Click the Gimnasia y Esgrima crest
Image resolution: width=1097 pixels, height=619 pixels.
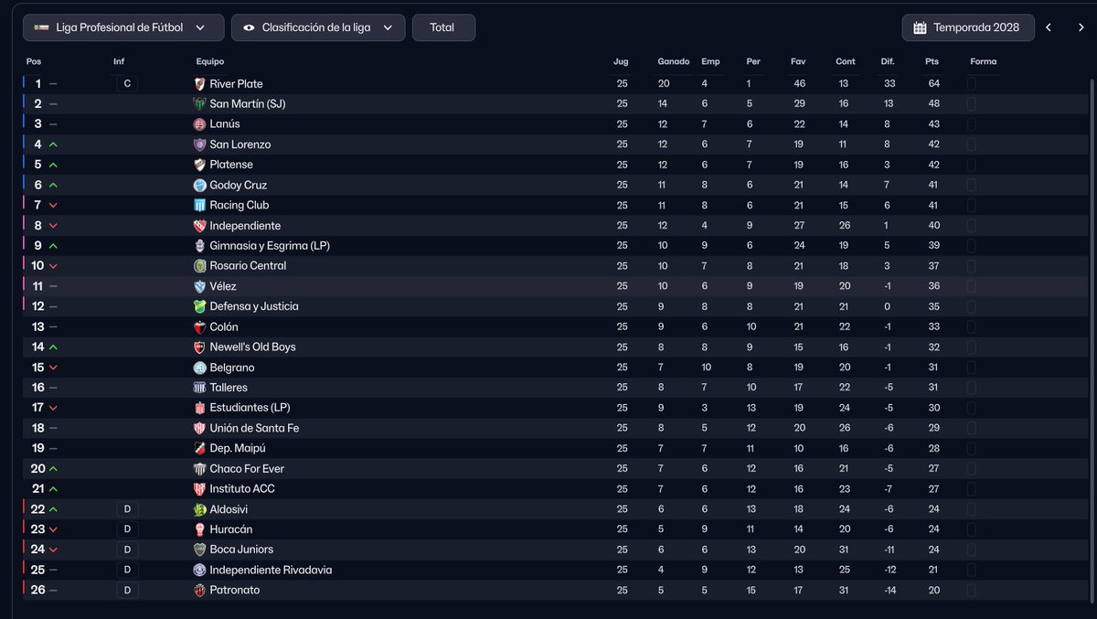tap(199, 246)
